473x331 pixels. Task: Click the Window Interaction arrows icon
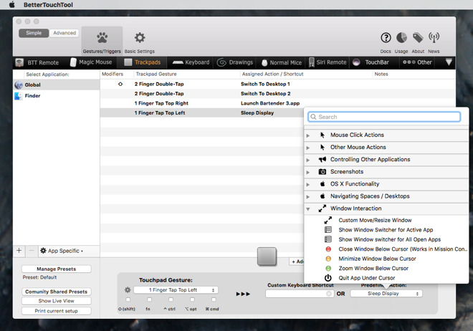pyautogui.click(x=322, y=208)
